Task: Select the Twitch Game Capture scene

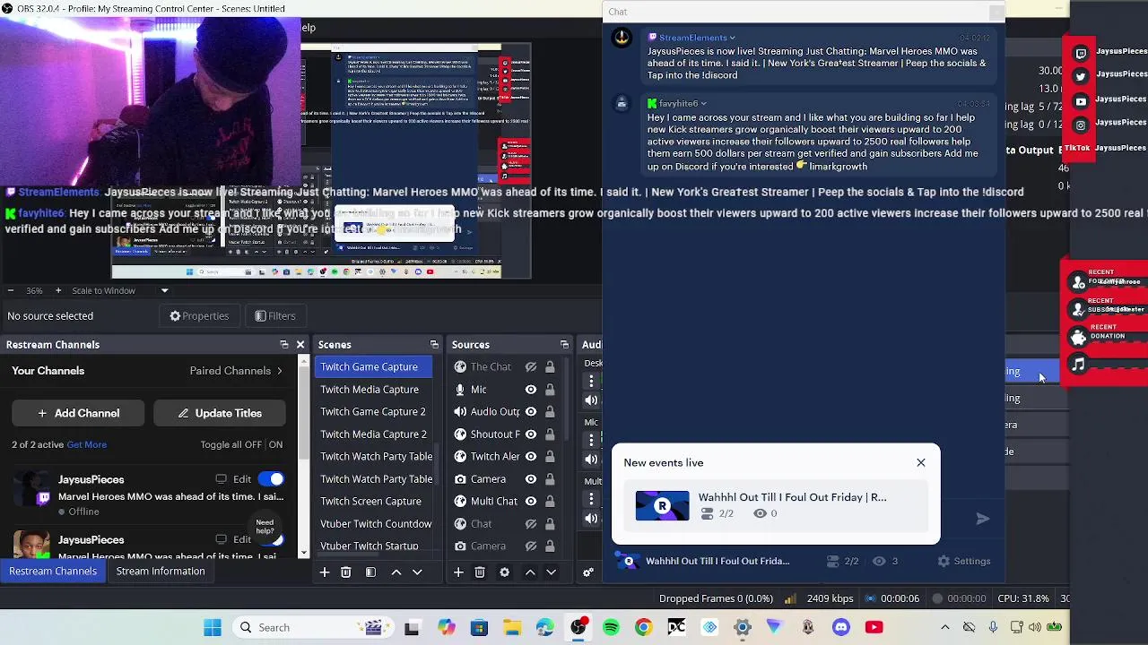Action: (373, 367)
